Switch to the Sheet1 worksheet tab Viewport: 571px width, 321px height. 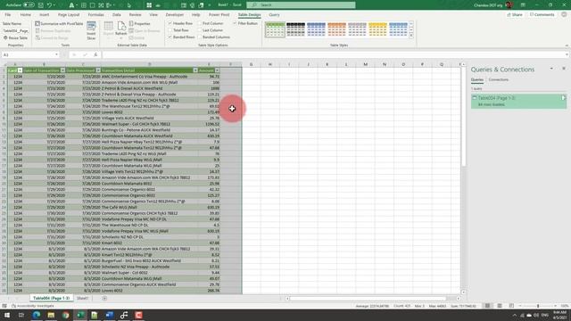[83, 299]
